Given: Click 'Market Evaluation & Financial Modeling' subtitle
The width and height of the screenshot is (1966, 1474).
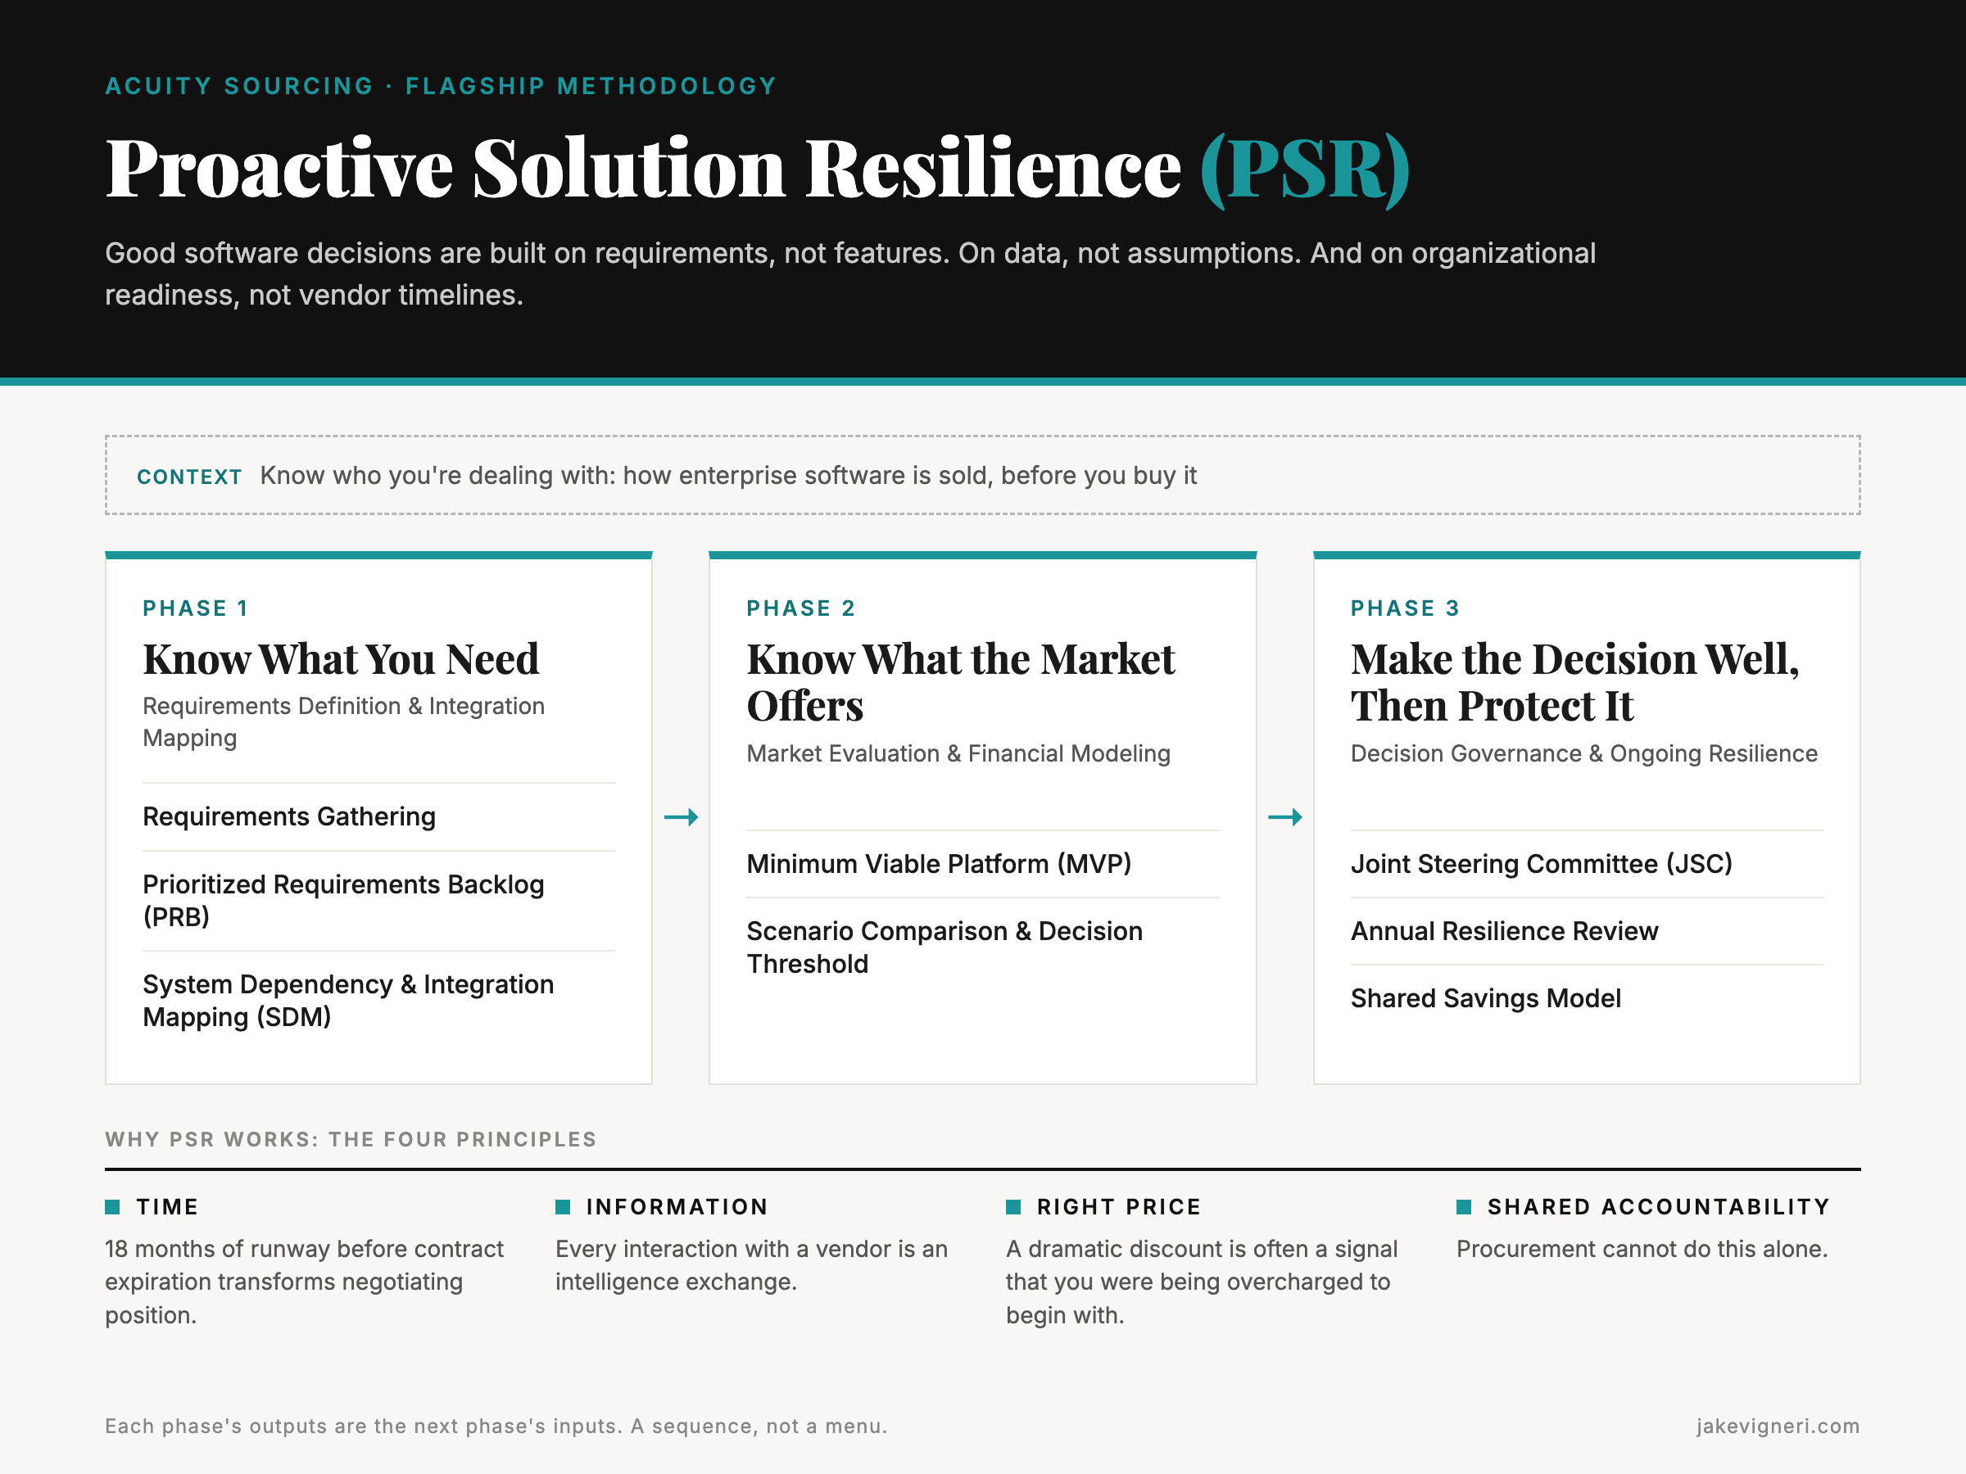Looking at the screenshot, I should click(958, 753).
